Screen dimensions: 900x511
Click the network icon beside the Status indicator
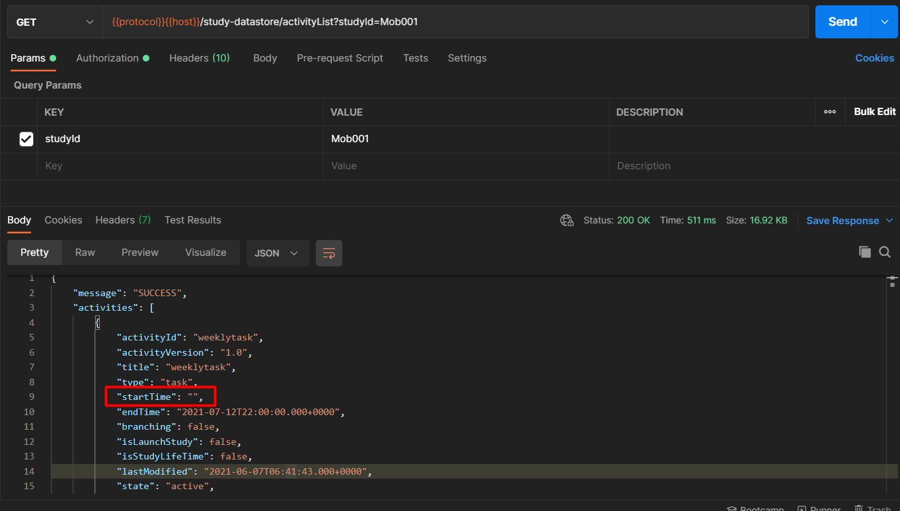567,220
